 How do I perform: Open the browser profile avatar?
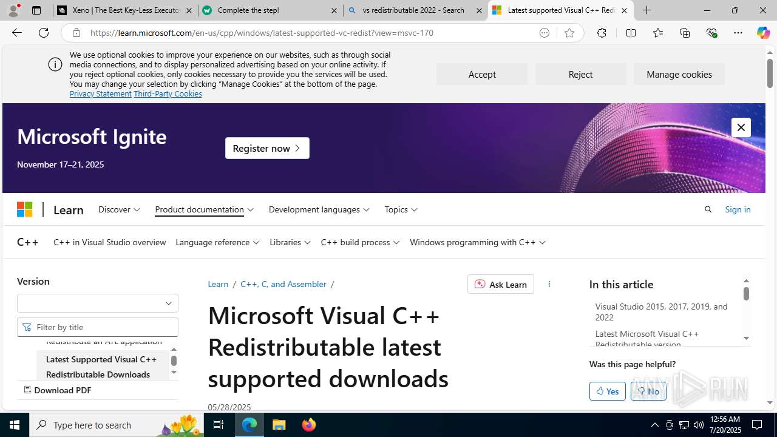coord(13,10)
